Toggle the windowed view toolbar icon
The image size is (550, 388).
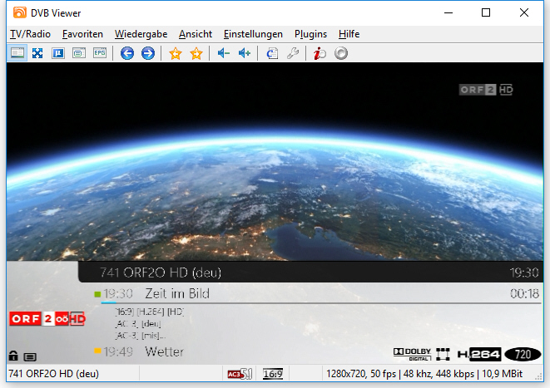tap(17, 53)
